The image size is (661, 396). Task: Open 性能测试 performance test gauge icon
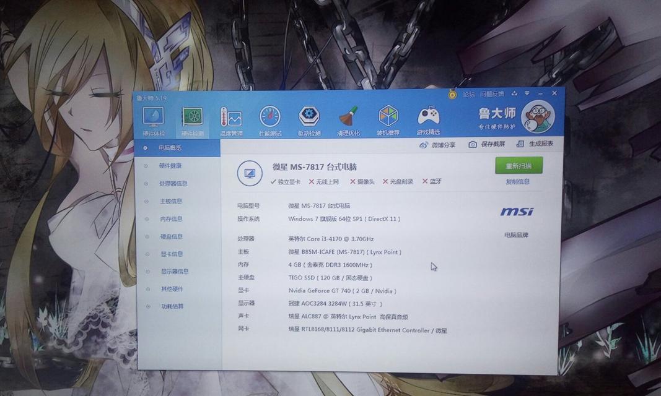coord(270,121)
